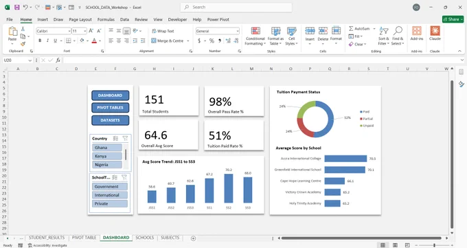The image size is (467, 248).
Task: Clear the Country slicer filter
Action: tap(125, 138)
